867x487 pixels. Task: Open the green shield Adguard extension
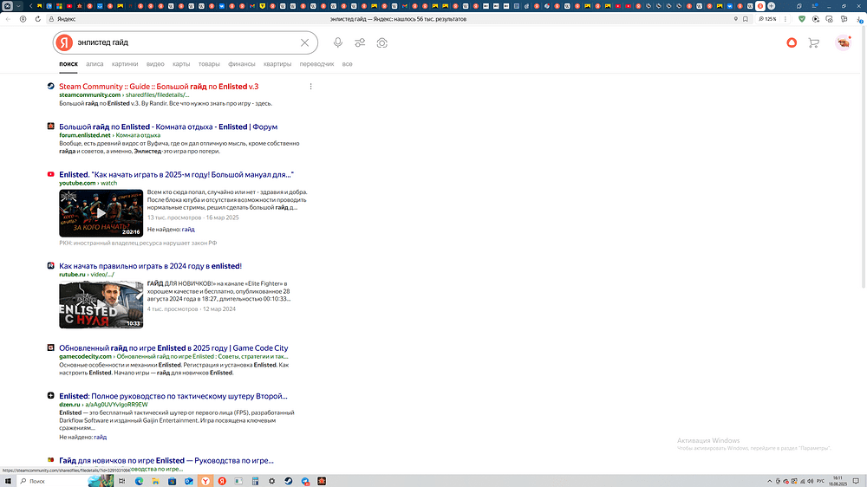coord(802,19)
